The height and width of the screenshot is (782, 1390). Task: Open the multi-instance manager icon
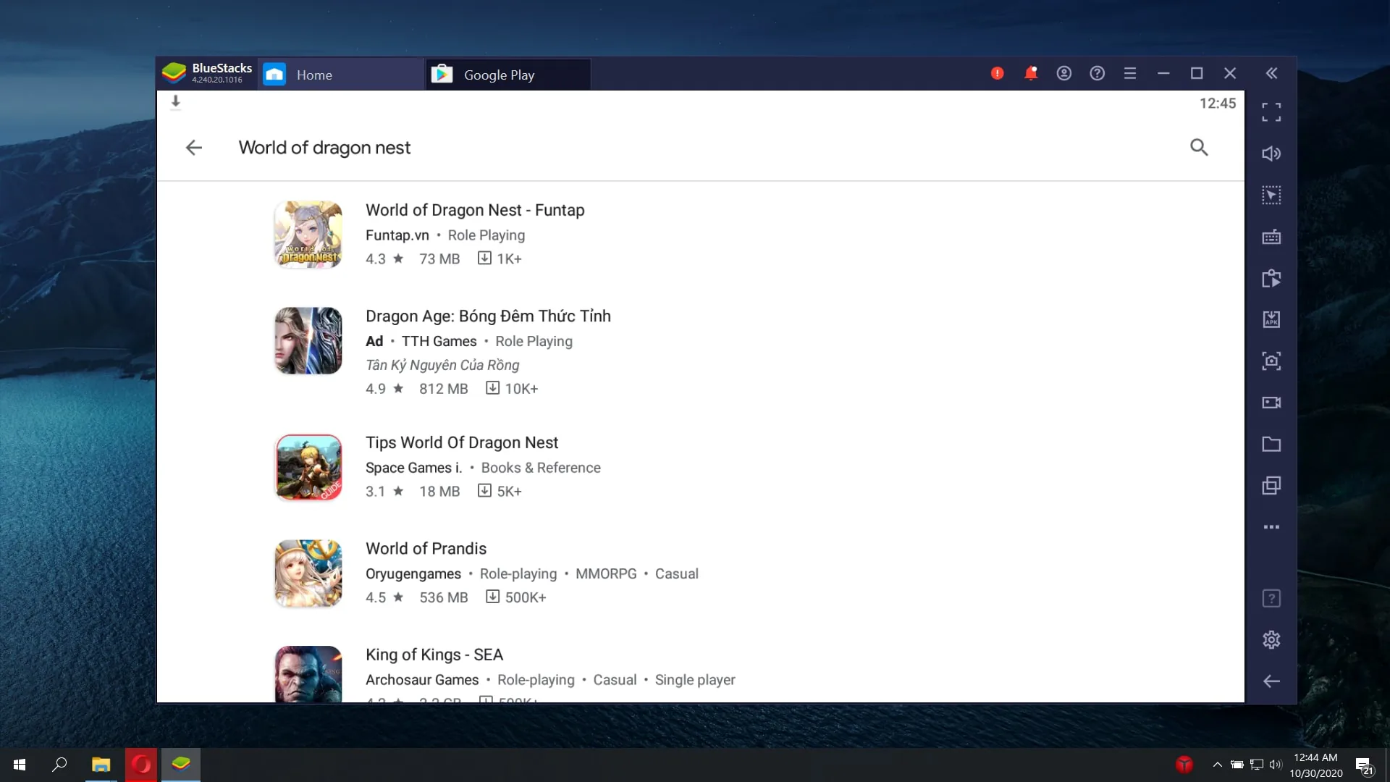pos(1271,485)
